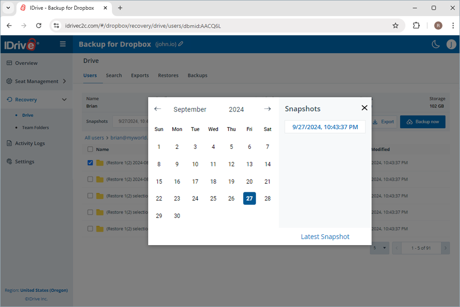
Task: Open the Restores tab
Action: [168, 75]
